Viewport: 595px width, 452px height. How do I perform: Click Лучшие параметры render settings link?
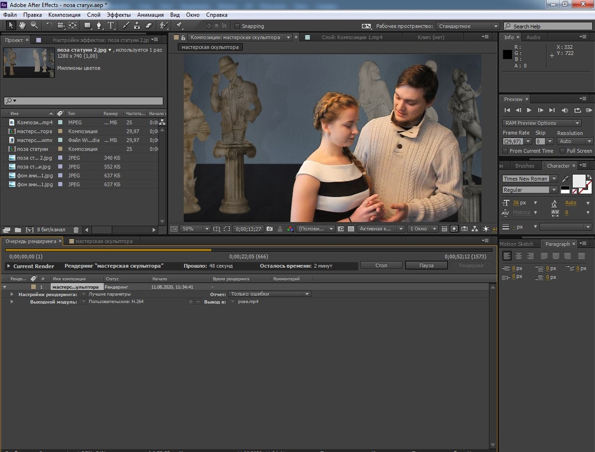tap(110, 294)
